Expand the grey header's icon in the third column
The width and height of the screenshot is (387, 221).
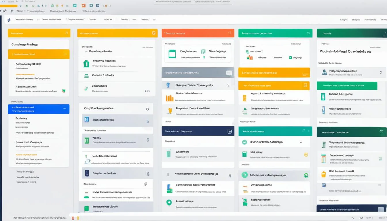[229, 73]
